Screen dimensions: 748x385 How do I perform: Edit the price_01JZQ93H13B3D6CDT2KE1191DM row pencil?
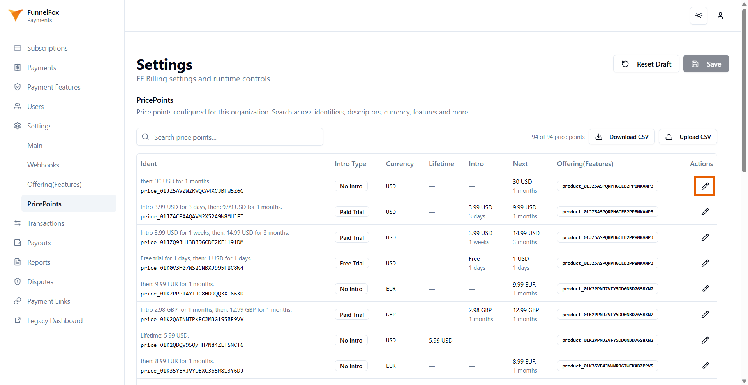click(705, 237)
